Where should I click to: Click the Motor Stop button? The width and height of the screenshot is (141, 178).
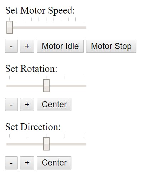click(111, 46)
